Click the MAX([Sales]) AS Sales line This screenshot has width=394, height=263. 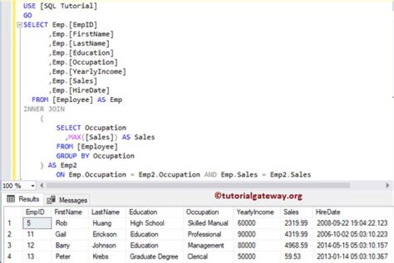(x=110, y=138)
